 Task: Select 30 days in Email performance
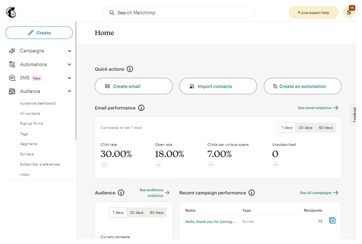tap(305, 128)
